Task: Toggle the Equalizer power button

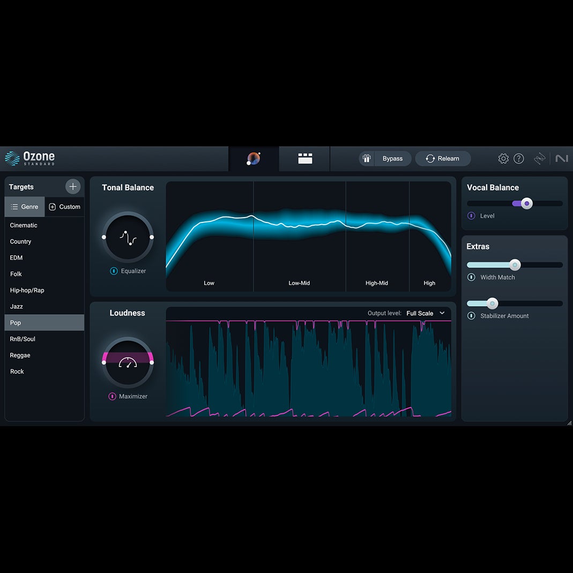Action: (x=114, y=271)
